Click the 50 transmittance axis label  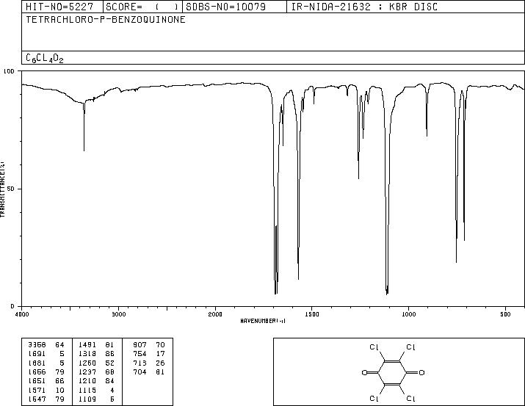click(11, 189)
